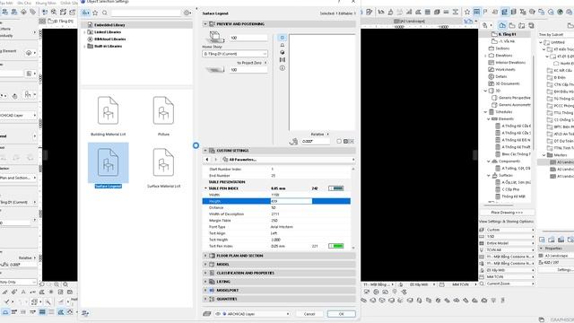
Task: Open the ARCHICAD Layer dropdown in dialog
Action: pyautogui.click(x=252, y=314)
